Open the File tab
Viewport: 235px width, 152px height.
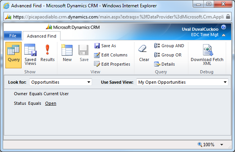click(13, 36)
